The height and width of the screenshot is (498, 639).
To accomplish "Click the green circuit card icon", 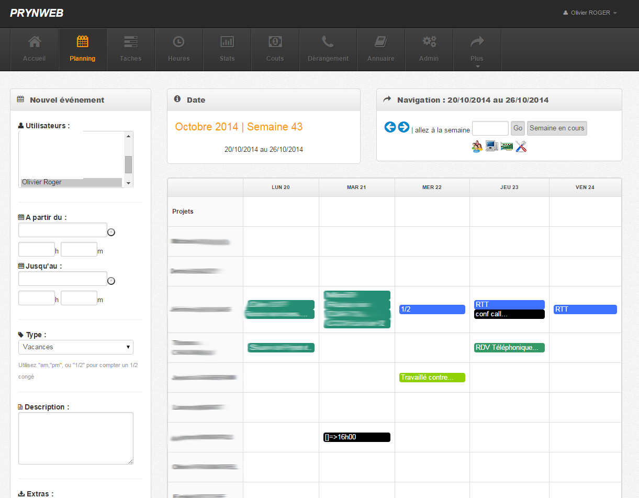I will coord(506,147).
